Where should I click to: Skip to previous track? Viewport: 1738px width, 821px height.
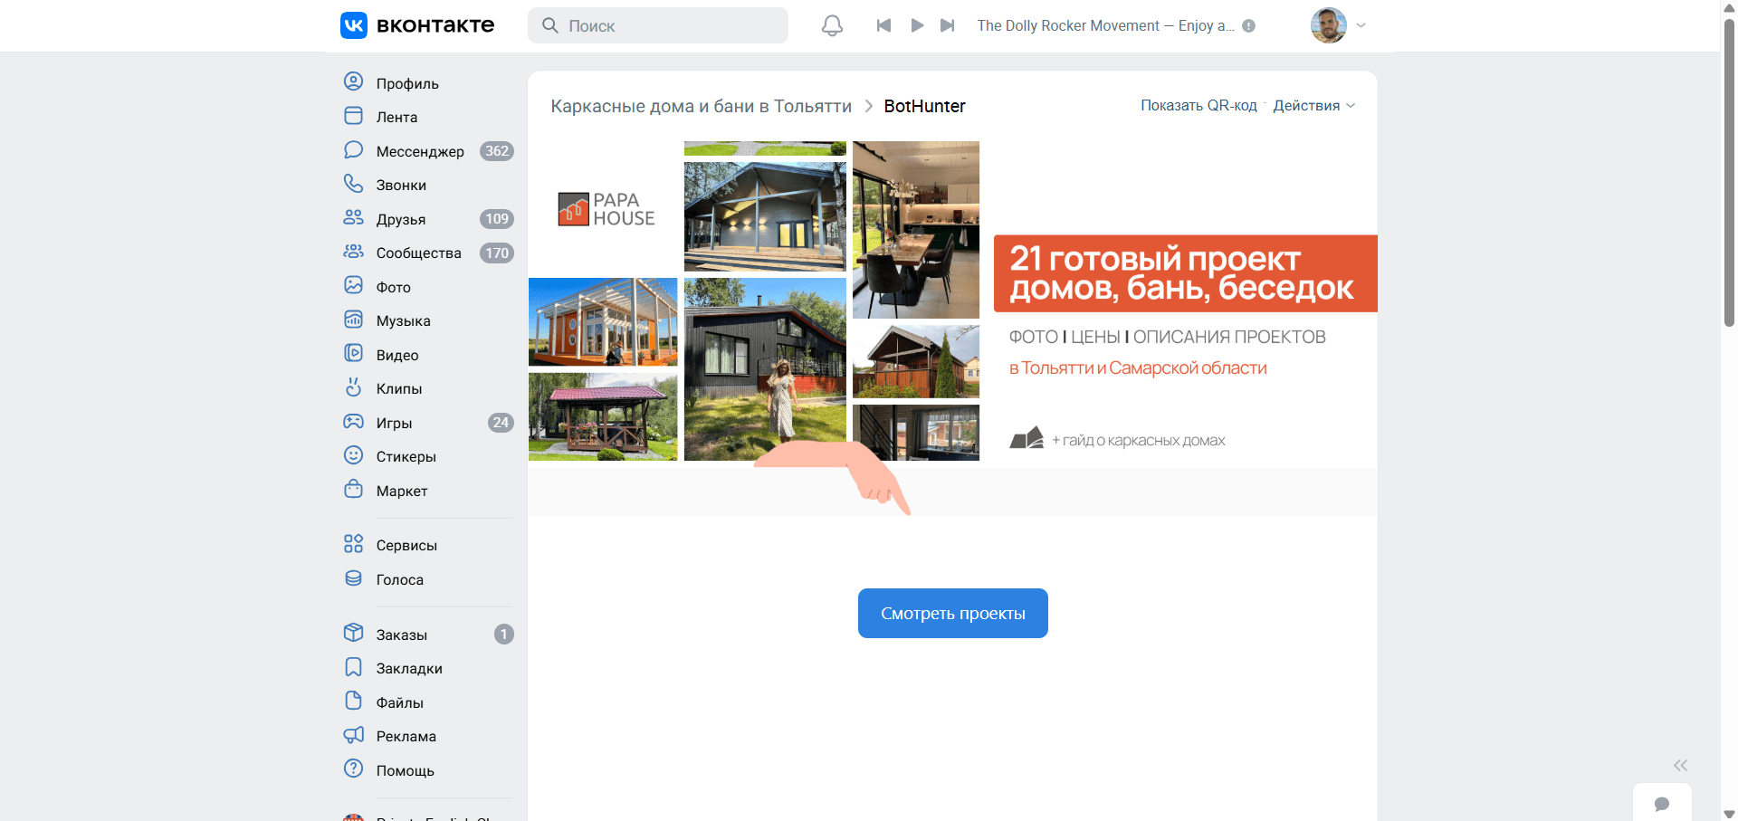tap(883, 25)
